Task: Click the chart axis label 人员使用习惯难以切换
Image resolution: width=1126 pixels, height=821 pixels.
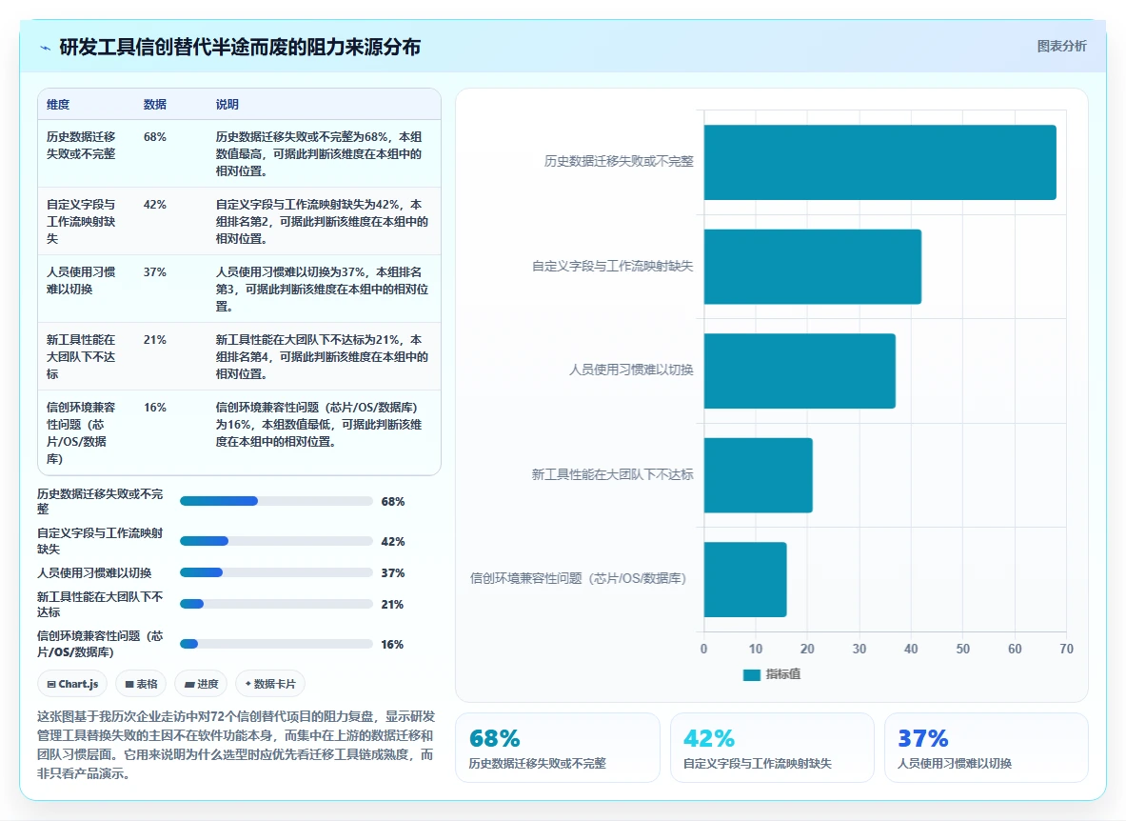Action: (x=631, y=370)
